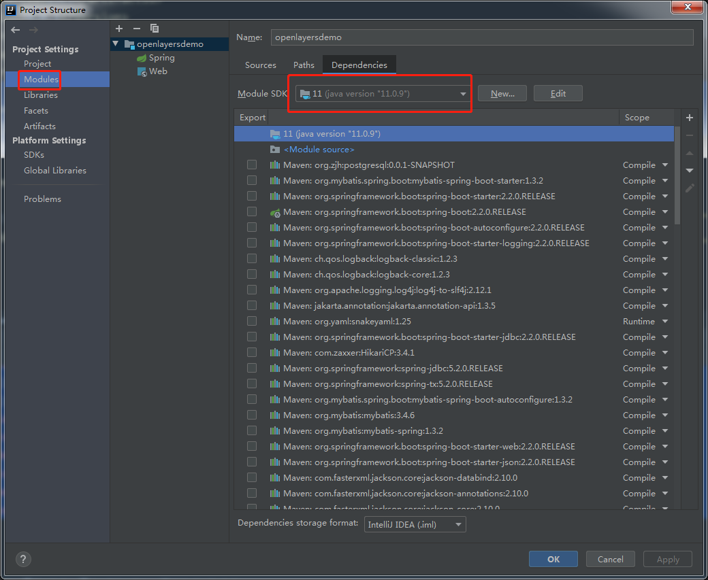Toggle export for logback-classic:1.2.3
The height and width of the screenshot is (580, 708).
[x=252, y=258]
